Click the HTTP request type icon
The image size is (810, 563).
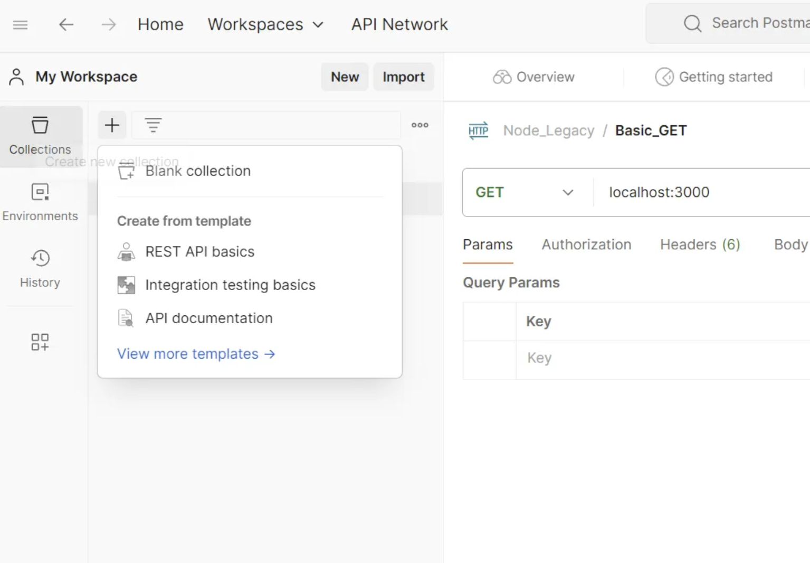[478, 130]
